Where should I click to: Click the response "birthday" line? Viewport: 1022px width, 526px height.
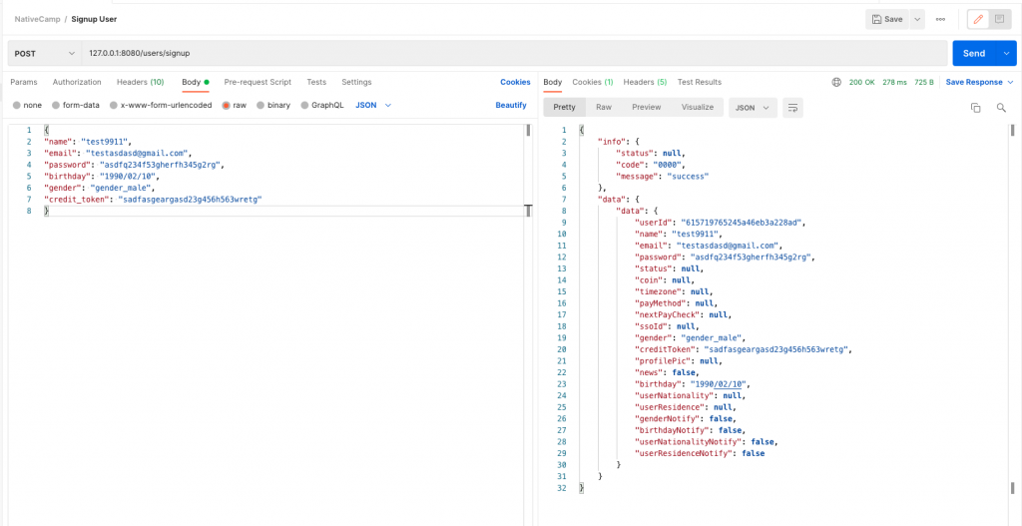tap(694, 384)
